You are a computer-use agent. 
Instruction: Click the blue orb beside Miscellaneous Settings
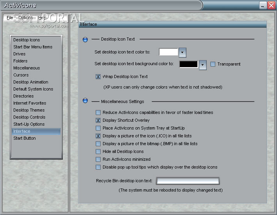(x=85, y=101)
